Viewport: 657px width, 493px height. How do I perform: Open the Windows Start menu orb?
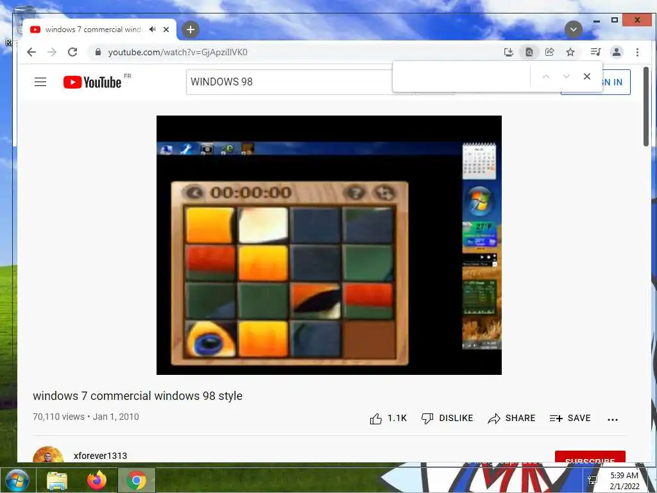[x=17, y=480]
